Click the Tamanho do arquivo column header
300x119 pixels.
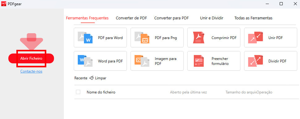[241, 92]
